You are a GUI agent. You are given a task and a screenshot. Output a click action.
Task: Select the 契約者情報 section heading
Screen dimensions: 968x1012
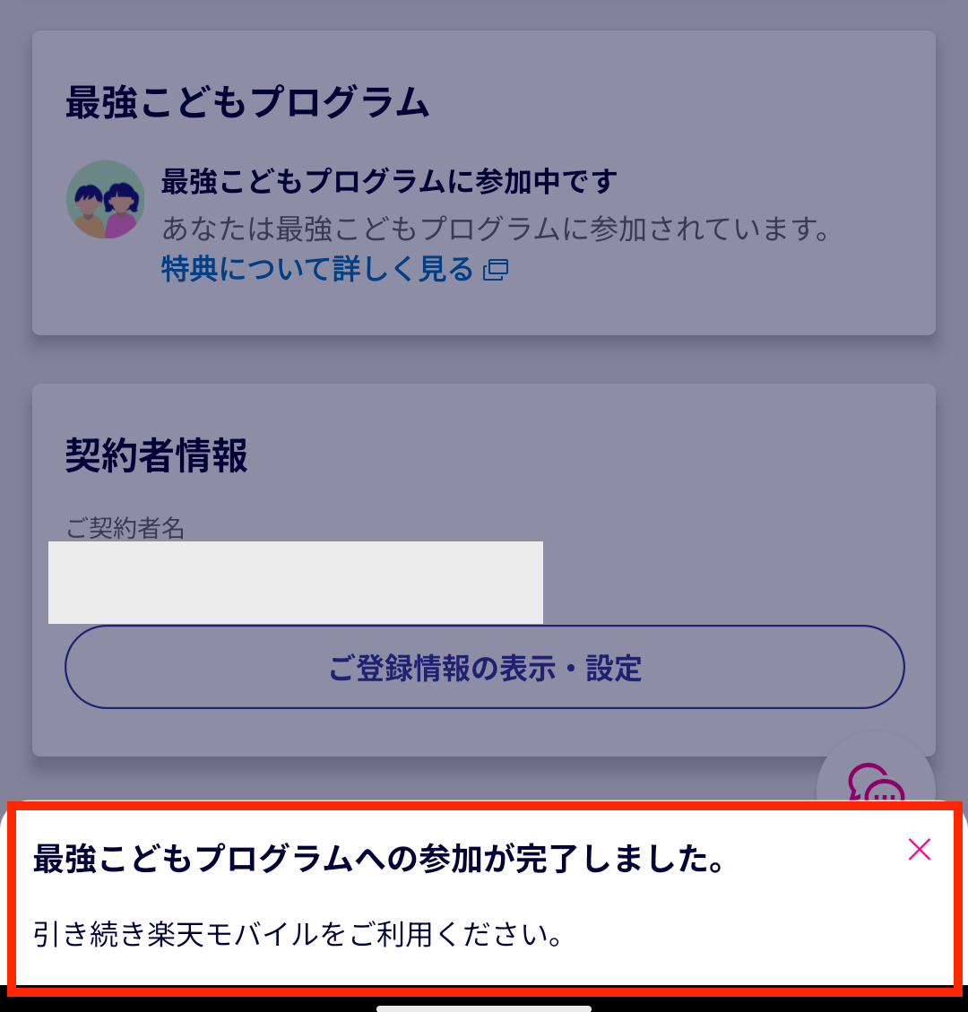156,455
